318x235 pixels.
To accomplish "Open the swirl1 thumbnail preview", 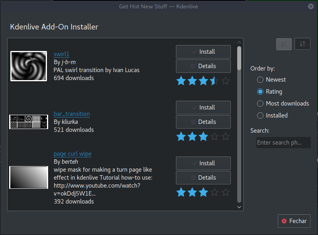I will coord(29,66).
